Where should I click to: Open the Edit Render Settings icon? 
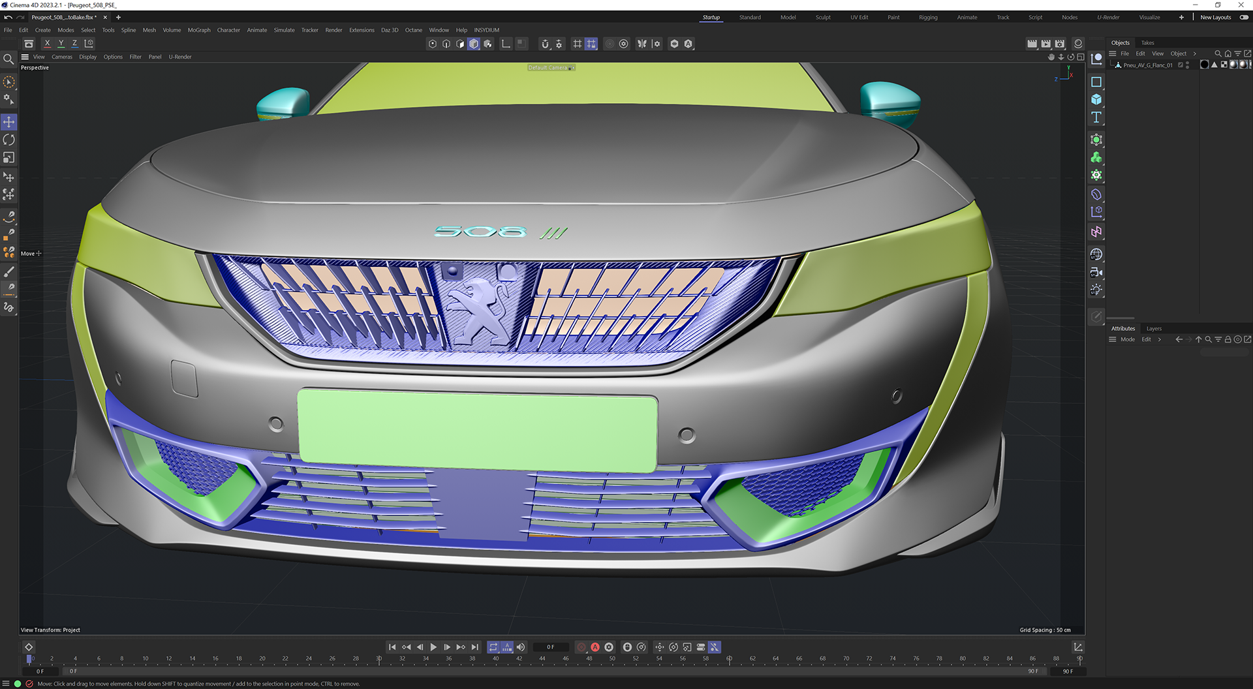click(1059, 44)
